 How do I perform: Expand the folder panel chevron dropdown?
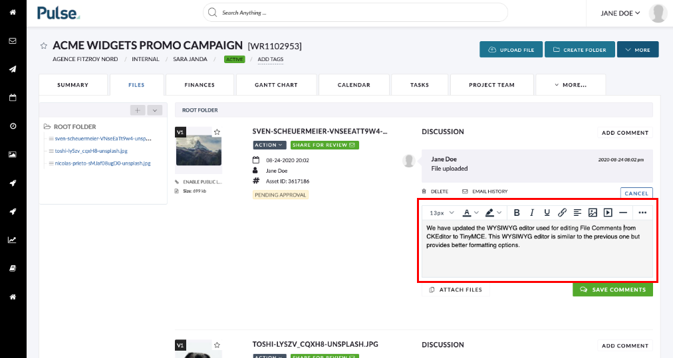(154, 110)
